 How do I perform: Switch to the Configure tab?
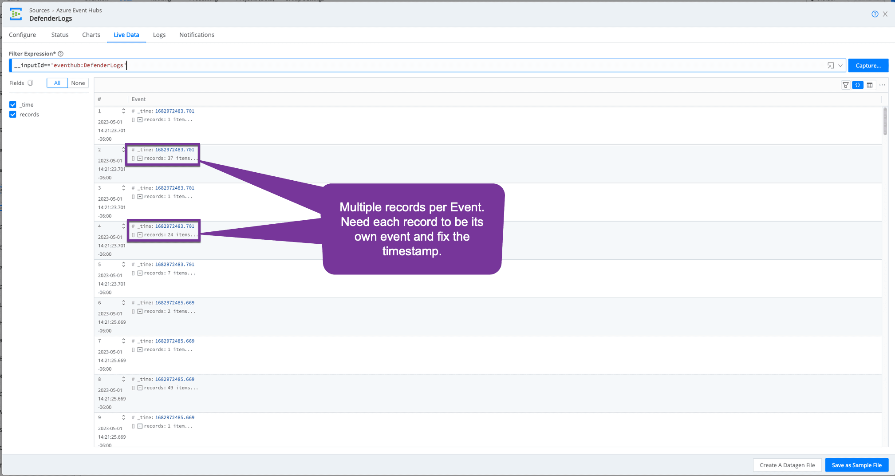[23, 35]
